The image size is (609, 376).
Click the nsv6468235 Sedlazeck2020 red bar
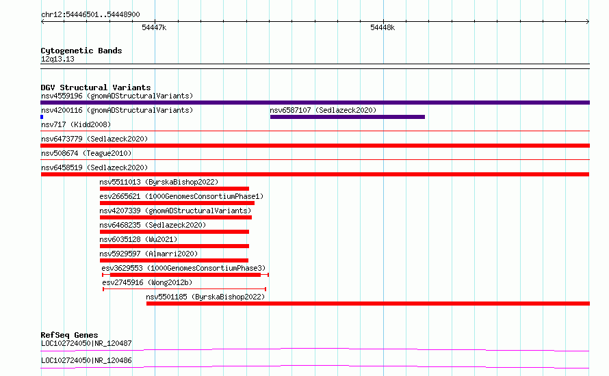click(174, 232)
